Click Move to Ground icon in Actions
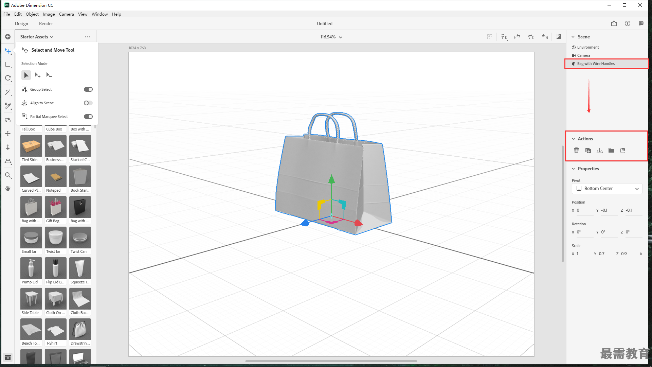The width and height of the screenshot is (652, 367). coord(600,151)
